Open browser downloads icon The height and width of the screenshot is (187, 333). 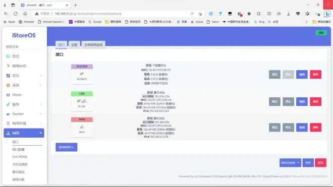(x=288, y=14)
